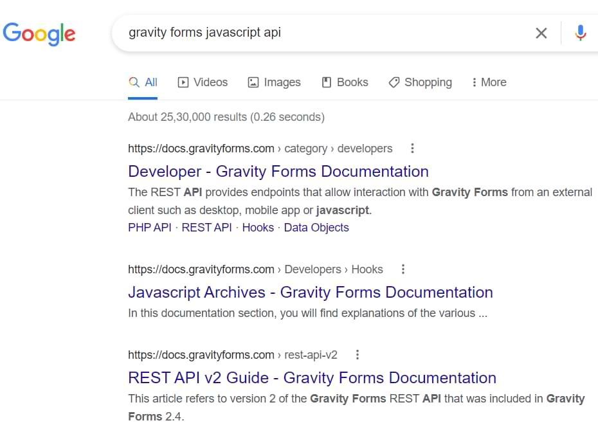Open options for REST API v2 result (three dots)
The width and height of the screenshot is (598, 443).
coord(358,355)
